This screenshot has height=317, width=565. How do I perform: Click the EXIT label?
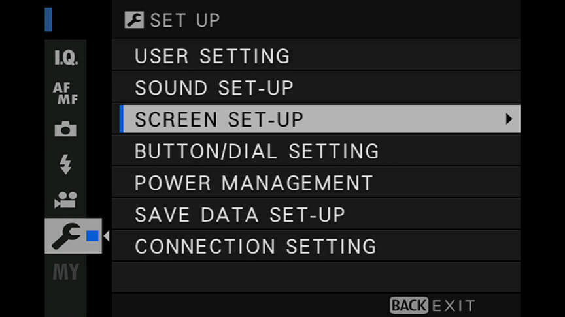453,305
